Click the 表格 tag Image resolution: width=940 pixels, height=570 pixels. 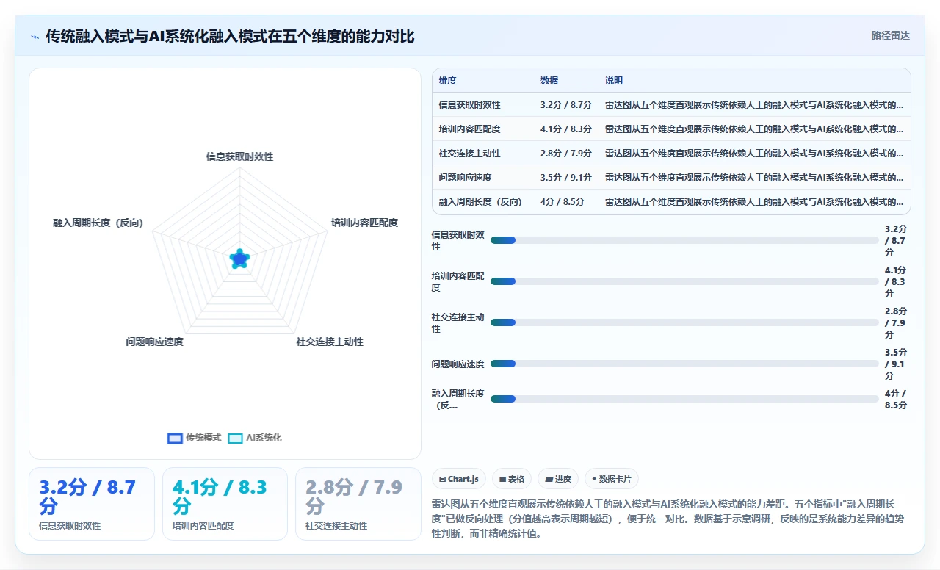[x=512, y=479]
